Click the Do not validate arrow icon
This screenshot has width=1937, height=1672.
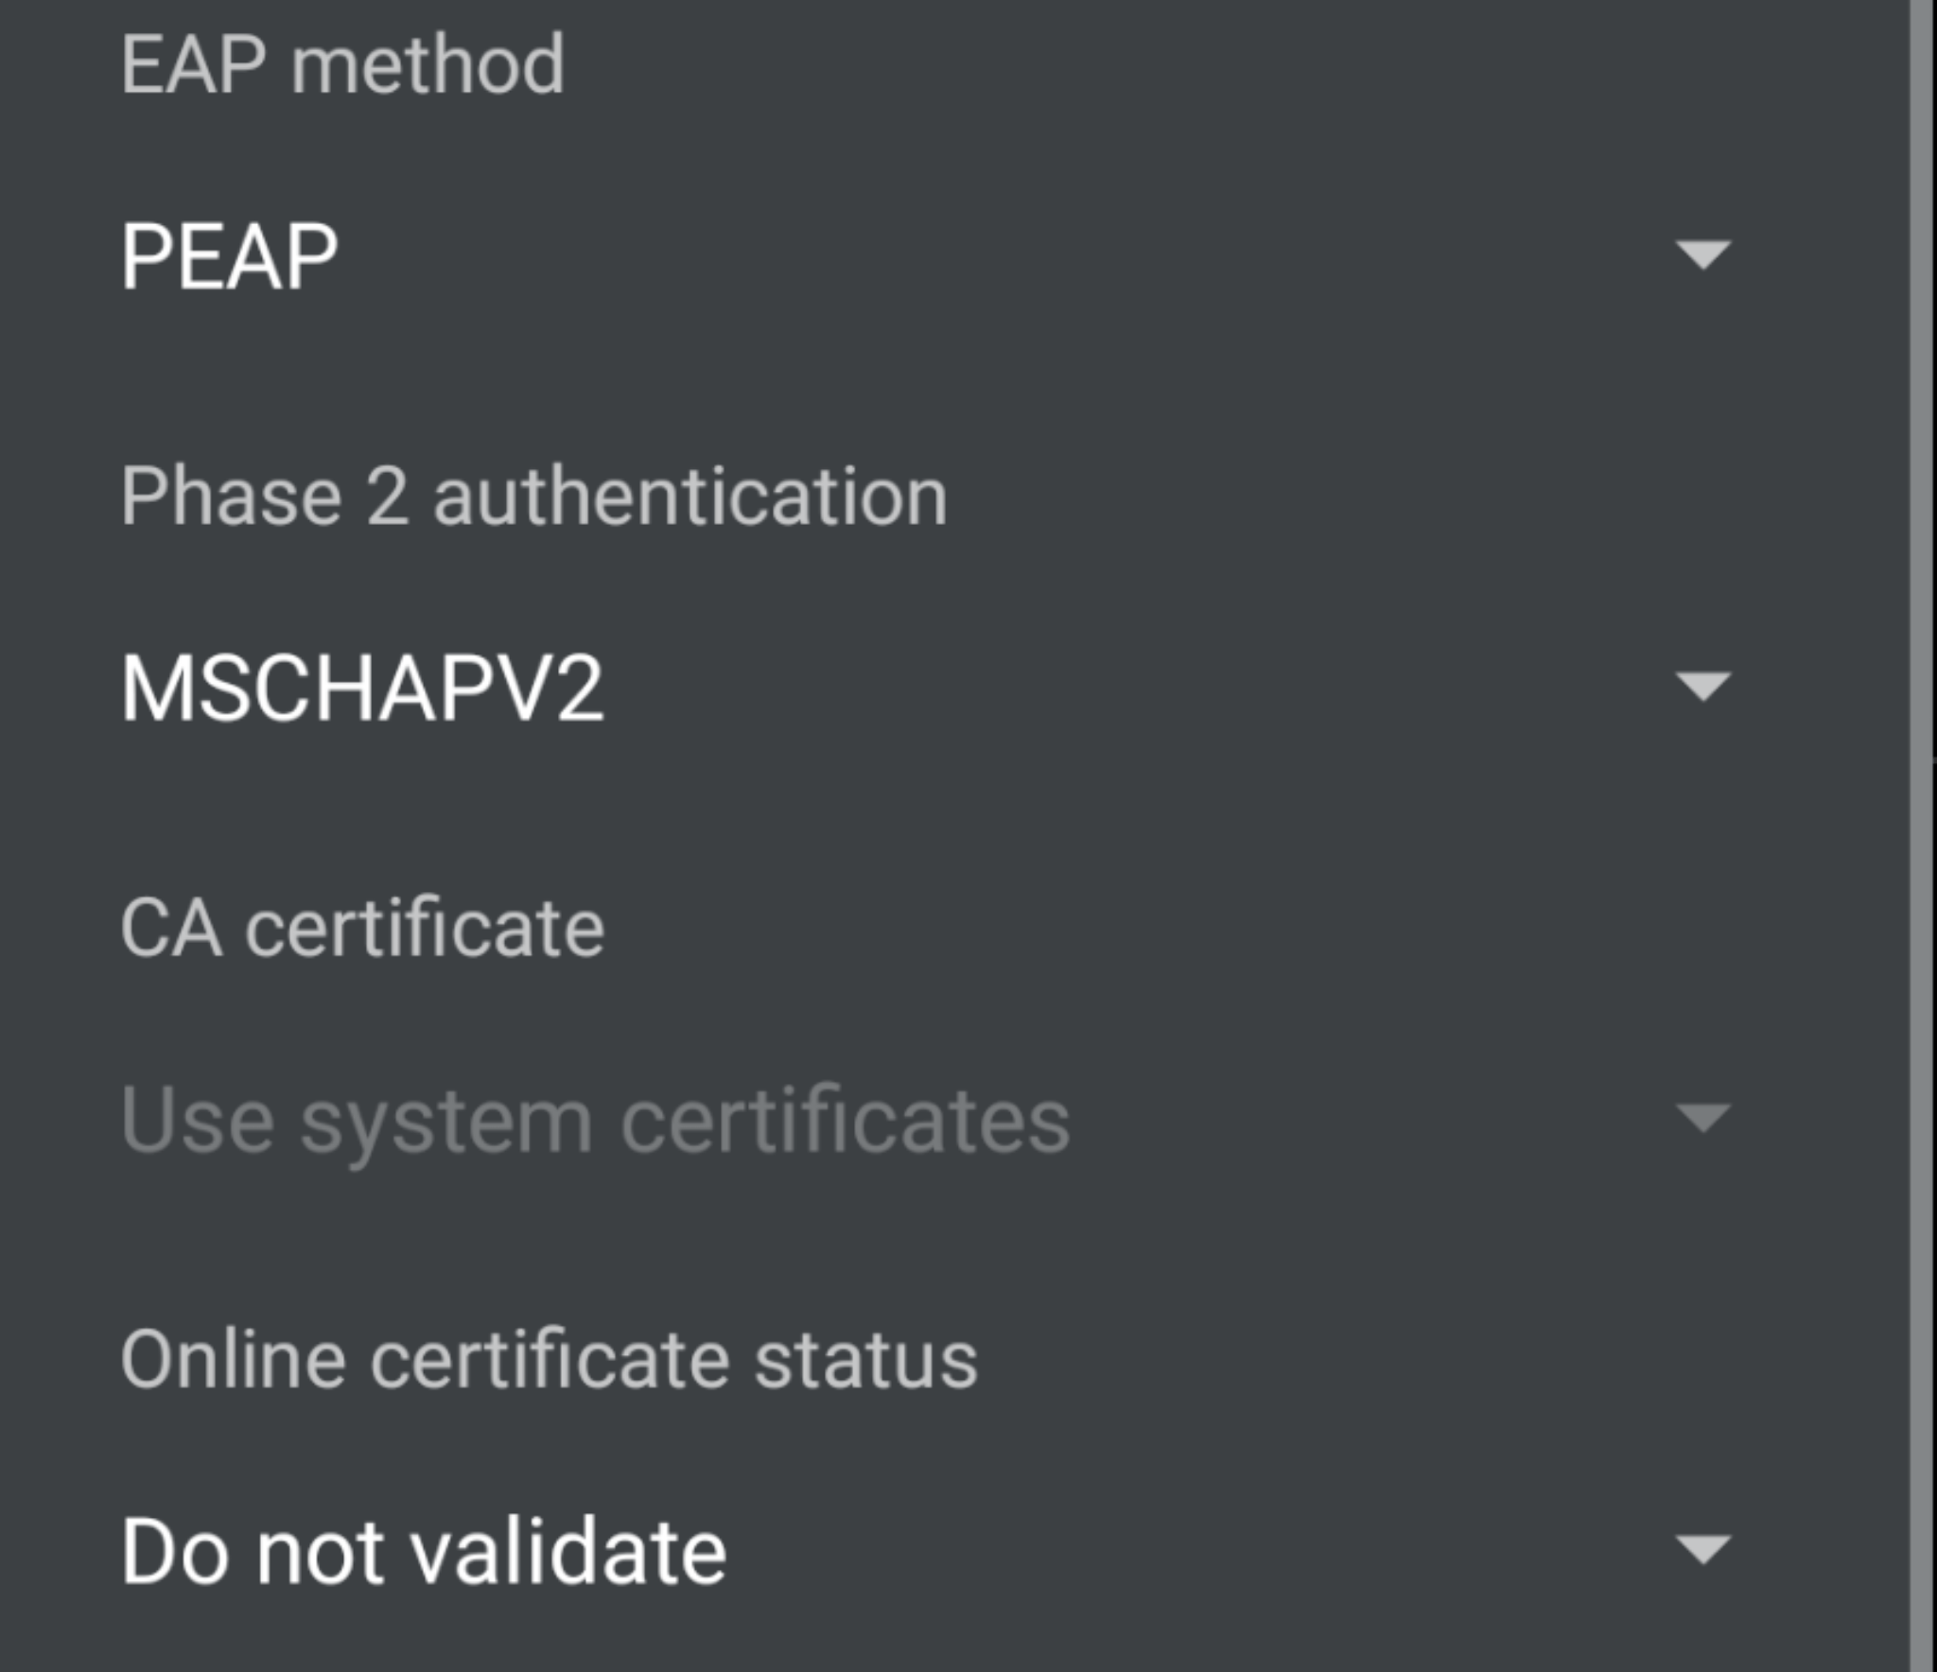(x=1702, y=1548)
